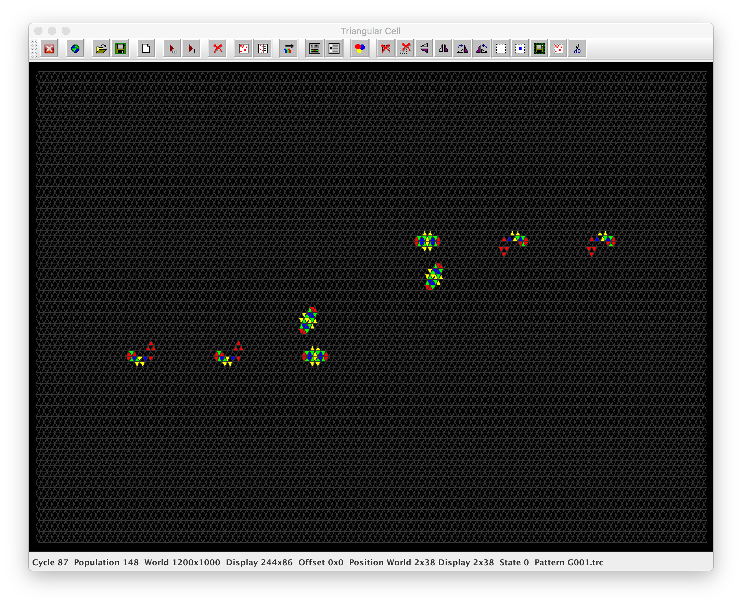
Task: Rotate selection with the curved arrow triangle icon
Action: tap(462, 49)
